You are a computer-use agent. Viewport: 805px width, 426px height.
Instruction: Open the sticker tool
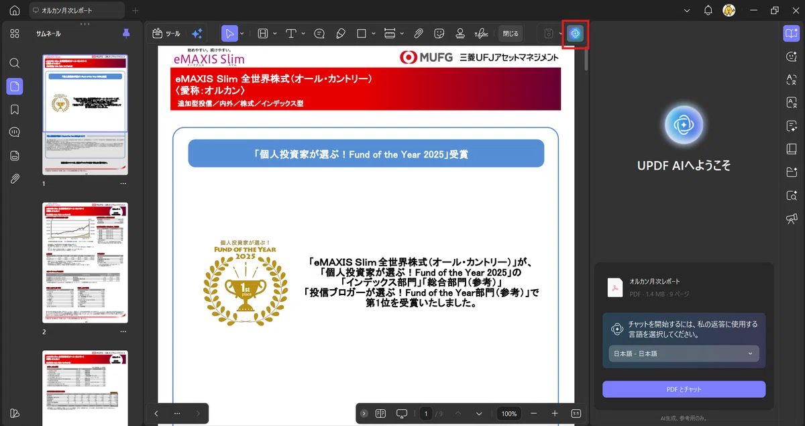point(439,34)
